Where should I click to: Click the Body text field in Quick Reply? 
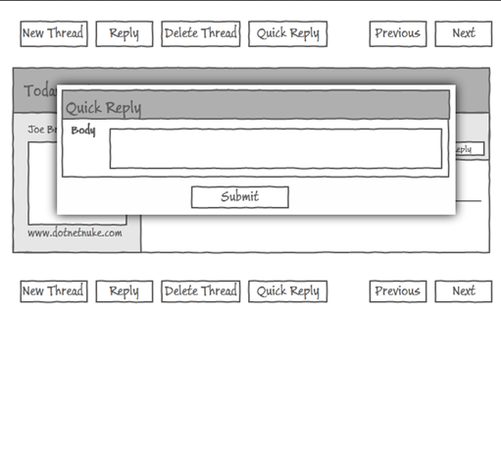[x=276, y=148]
